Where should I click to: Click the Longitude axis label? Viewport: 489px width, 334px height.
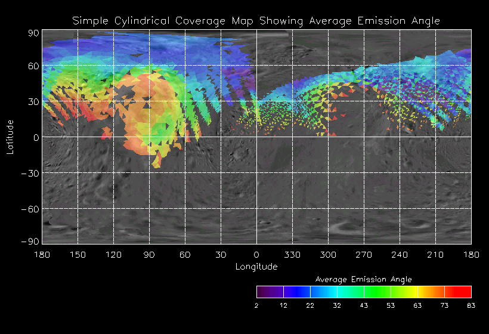[x=256, y=267]
